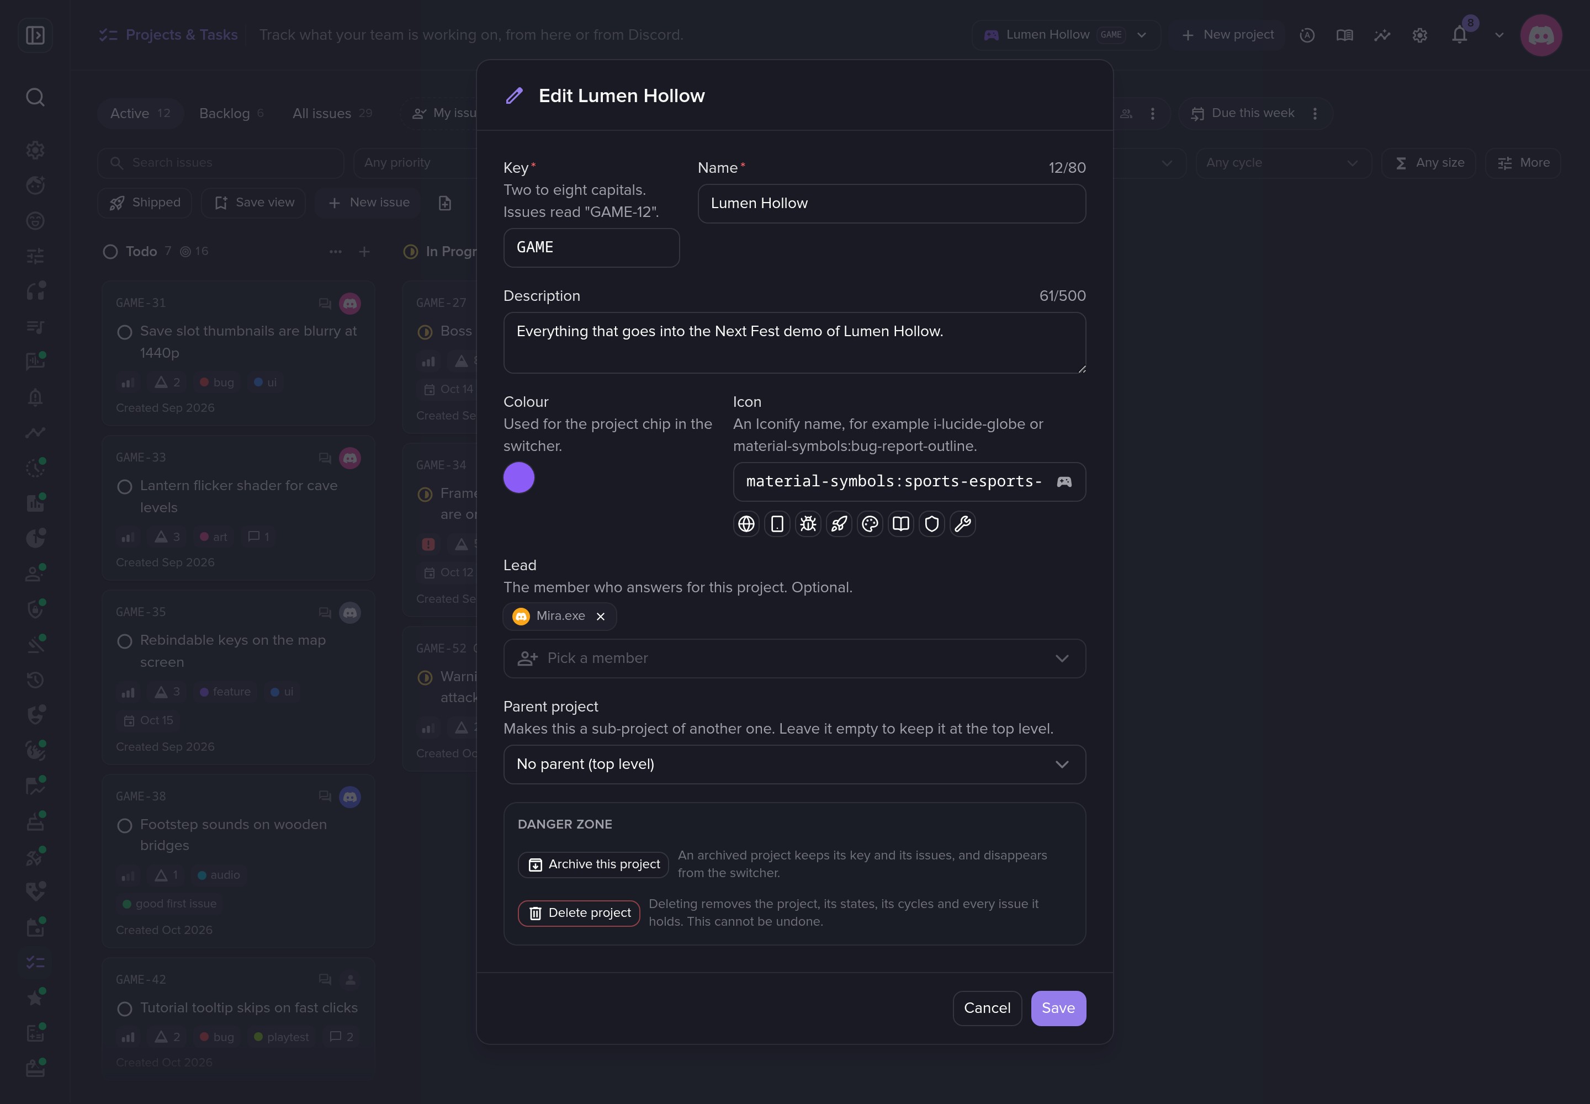This screenshot has height=1104, width=1590.
Task: Click the Delete project button
Action: tap(579, 913)
